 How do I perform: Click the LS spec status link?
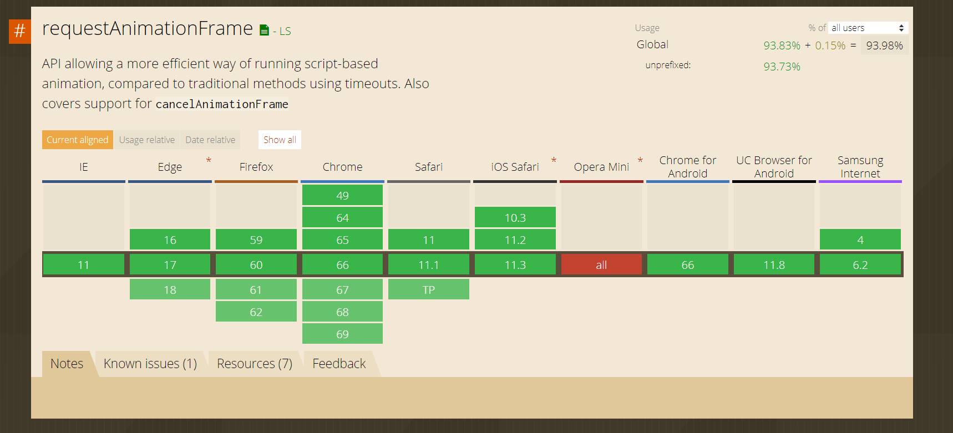(285, 31)
